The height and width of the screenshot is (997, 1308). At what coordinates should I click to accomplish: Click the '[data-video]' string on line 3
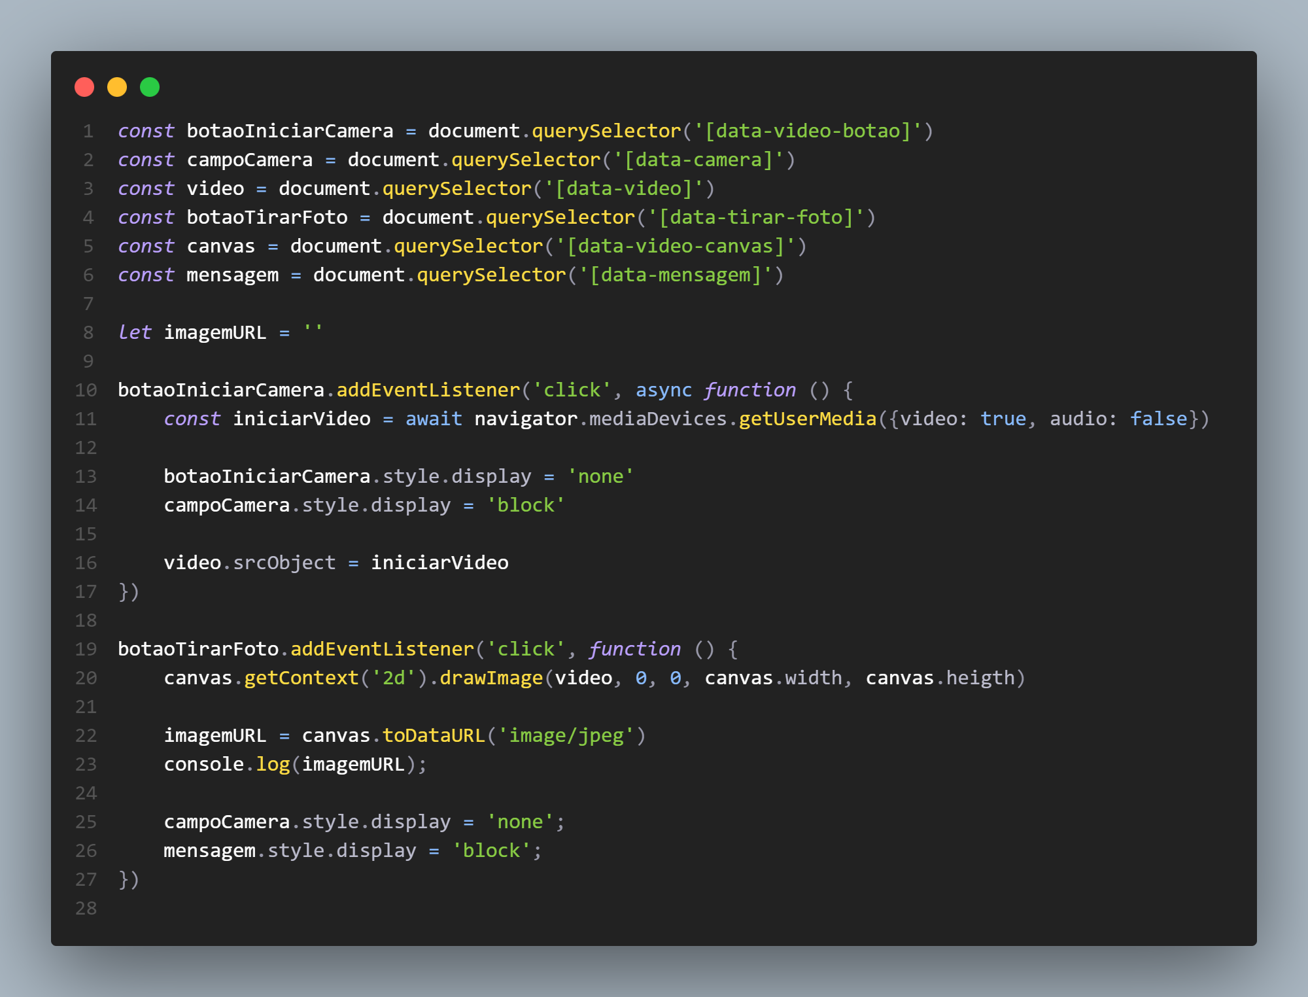coord(623,188)
